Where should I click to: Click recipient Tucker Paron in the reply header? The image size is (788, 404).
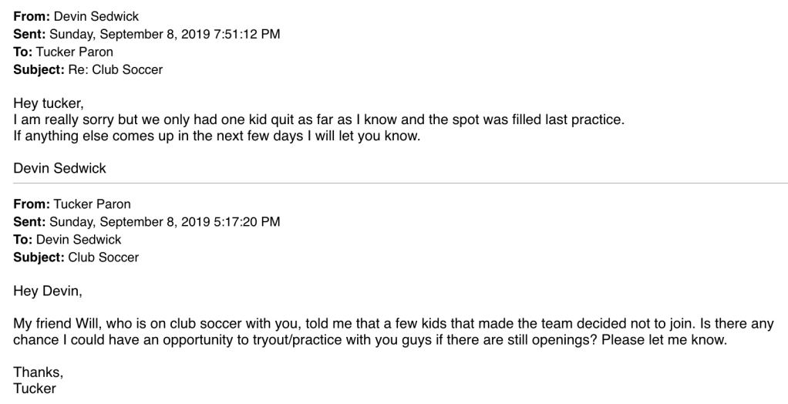[x=74, y=52]
